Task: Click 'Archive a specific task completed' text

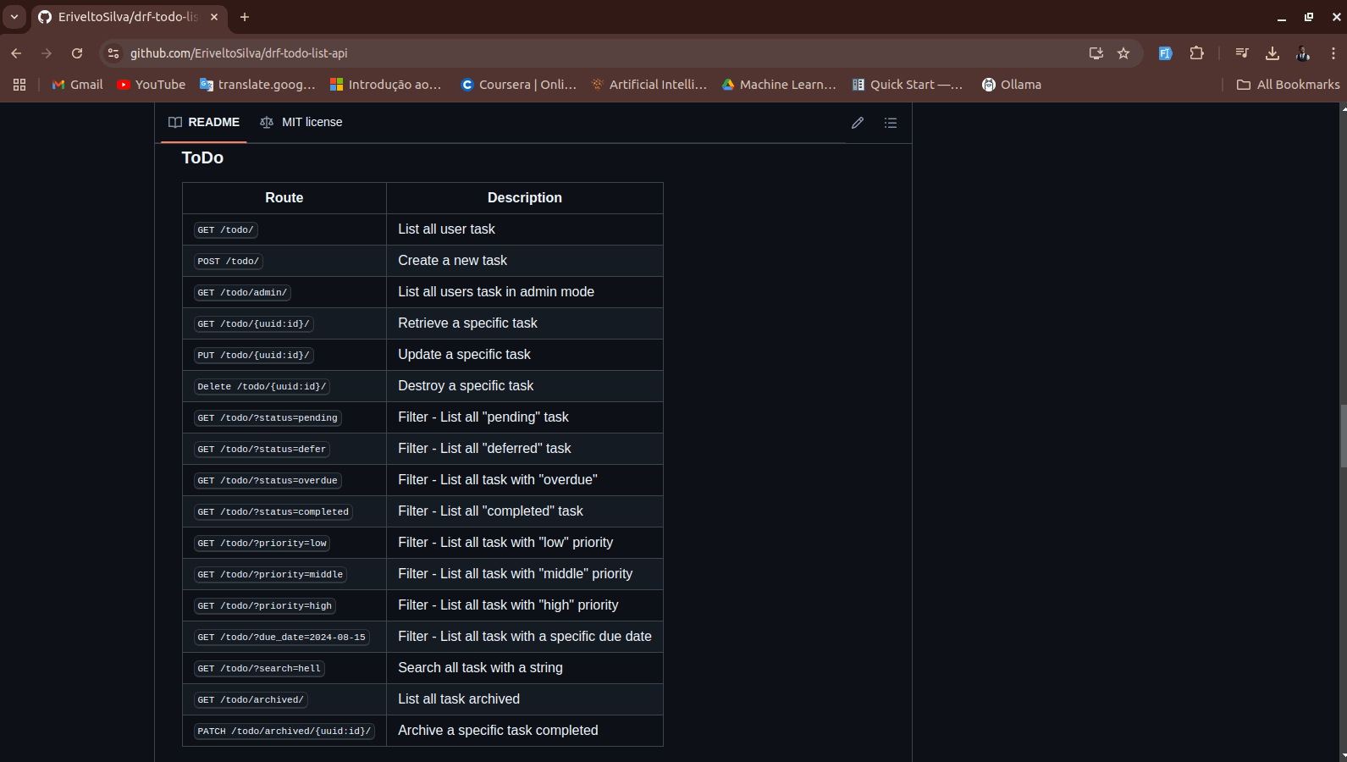Action: click(498, 731)
